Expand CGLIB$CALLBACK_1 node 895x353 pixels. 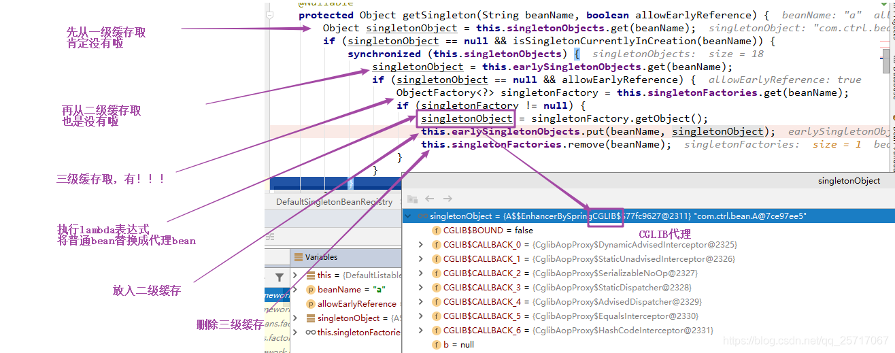click(x=421, y=259)
